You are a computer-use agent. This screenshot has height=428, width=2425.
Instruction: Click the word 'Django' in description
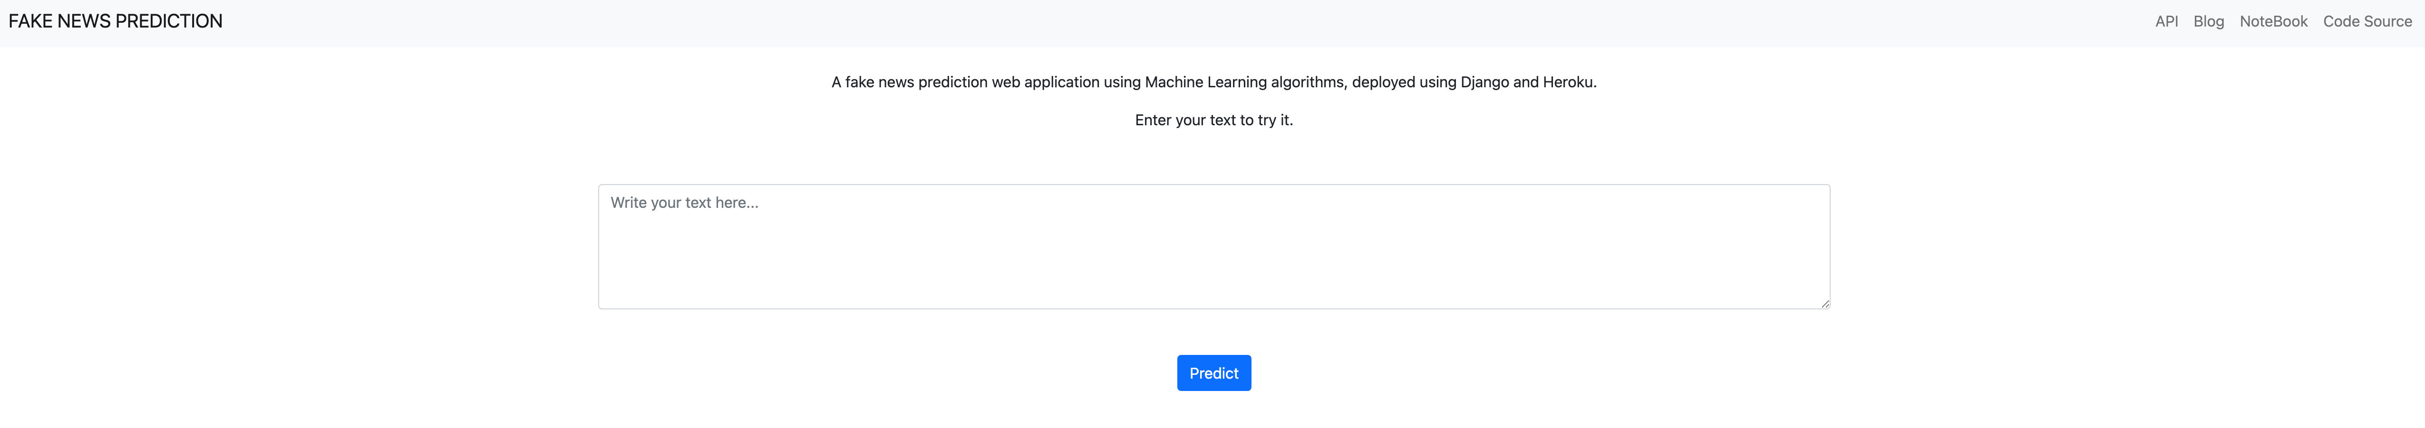click(x=1484, y=83)
